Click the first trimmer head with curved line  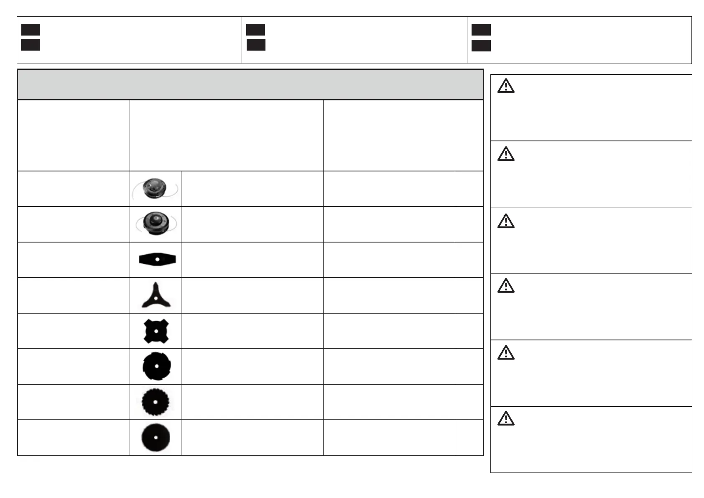[x=155, y=189]
